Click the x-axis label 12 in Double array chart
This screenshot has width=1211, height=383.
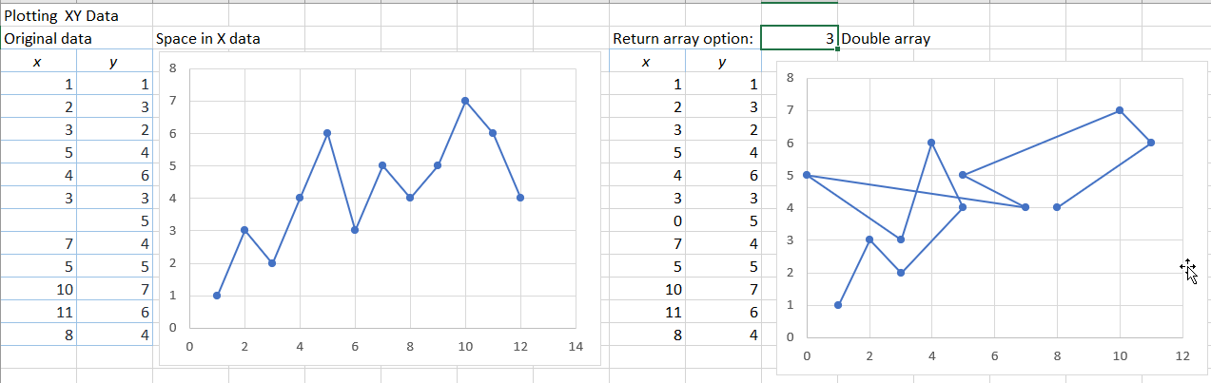click(1182, 355)
